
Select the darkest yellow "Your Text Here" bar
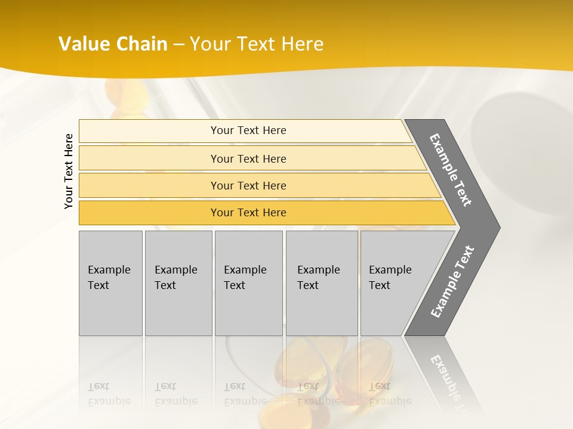click(x=248, y=213)
